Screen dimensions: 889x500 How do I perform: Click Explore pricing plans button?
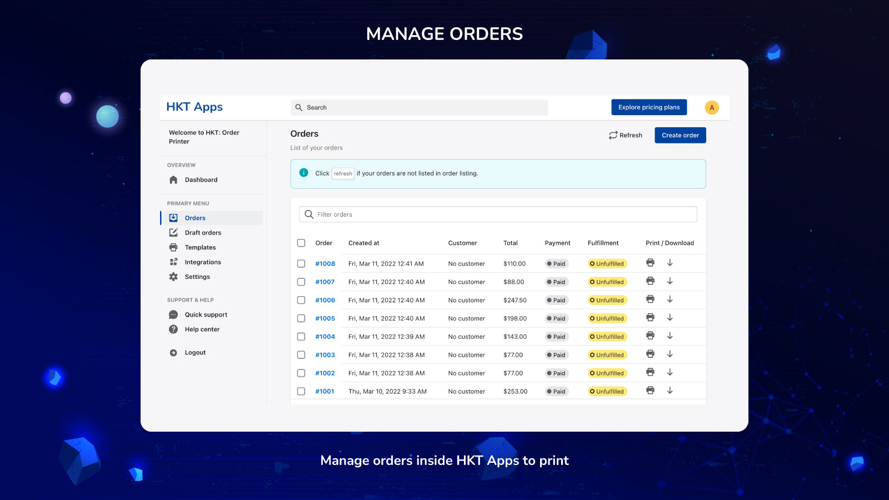click(x=649, y=107)
